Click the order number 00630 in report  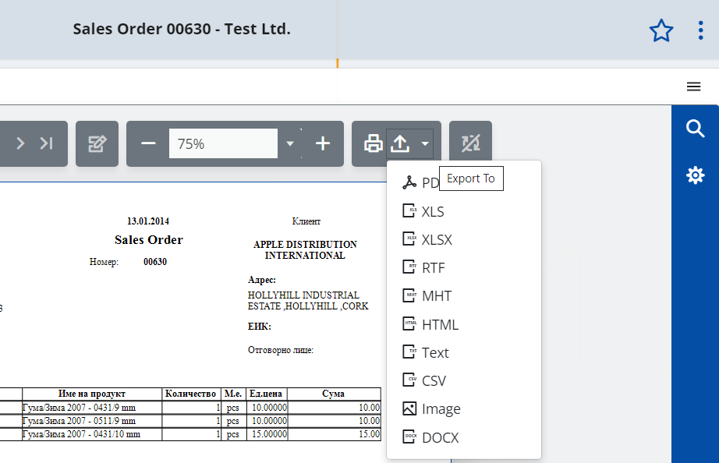tap(155, 262)
